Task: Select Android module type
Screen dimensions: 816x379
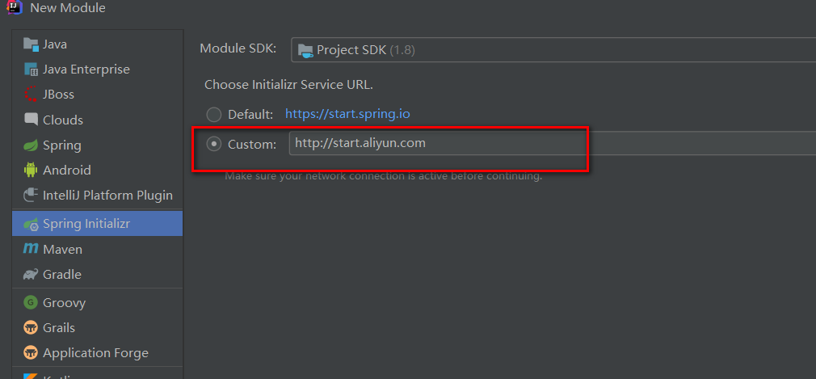Action: 97,171
